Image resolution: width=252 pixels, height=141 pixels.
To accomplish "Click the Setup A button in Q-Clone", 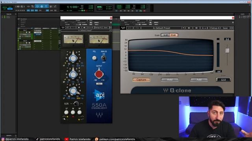I will pyautogui.click(x=215, y=28).
